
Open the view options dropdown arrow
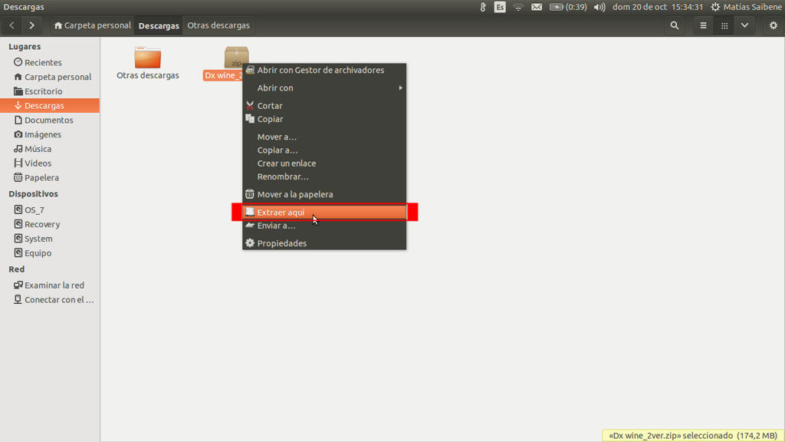click(x=745, y=25)
